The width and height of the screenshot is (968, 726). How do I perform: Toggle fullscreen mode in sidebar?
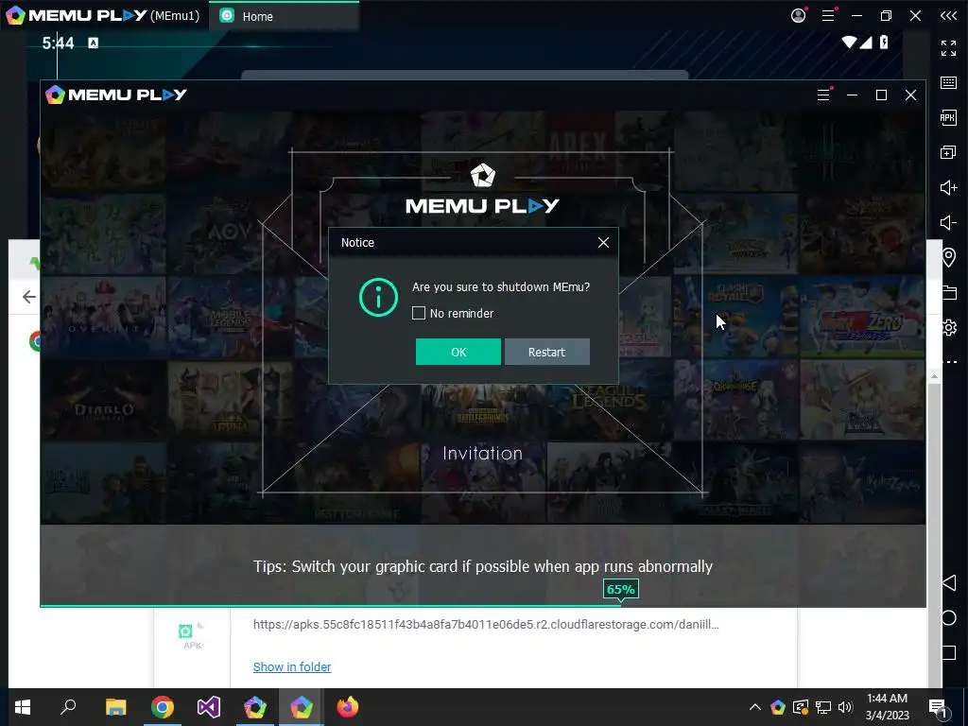pos(948,47)
